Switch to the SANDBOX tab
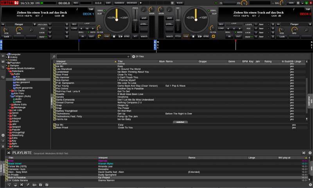Viewport: 313px width, 188px height. pos(119,3)
